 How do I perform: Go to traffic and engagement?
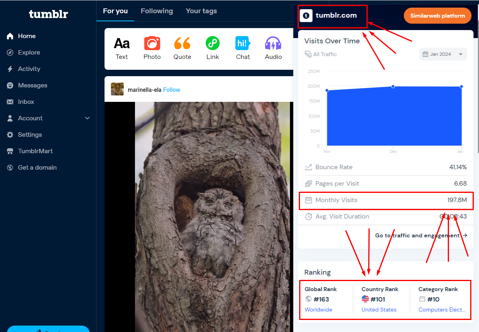pyautogui.click(x=421, y=235)
